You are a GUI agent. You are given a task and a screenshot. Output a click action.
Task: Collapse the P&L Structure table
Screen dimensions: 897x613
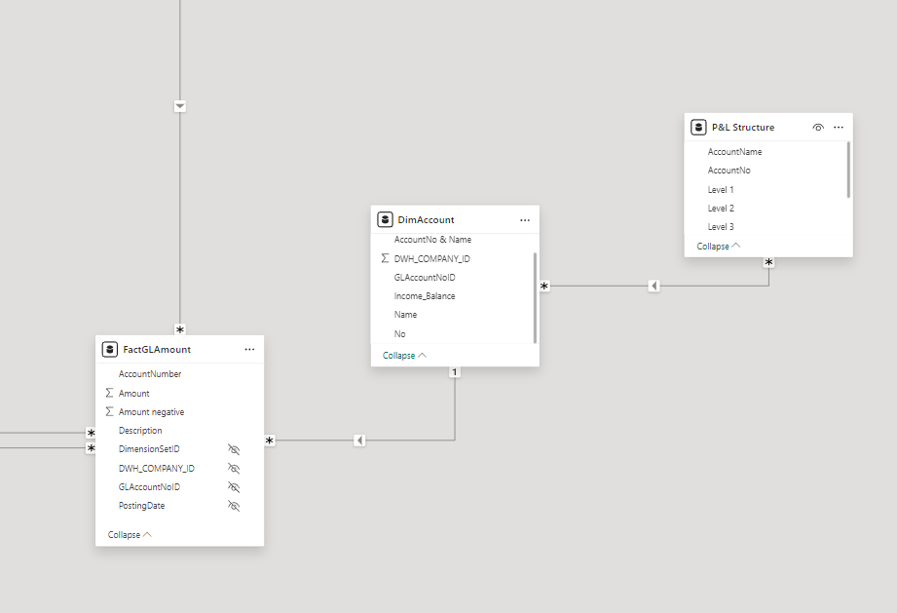pos(719,247)
